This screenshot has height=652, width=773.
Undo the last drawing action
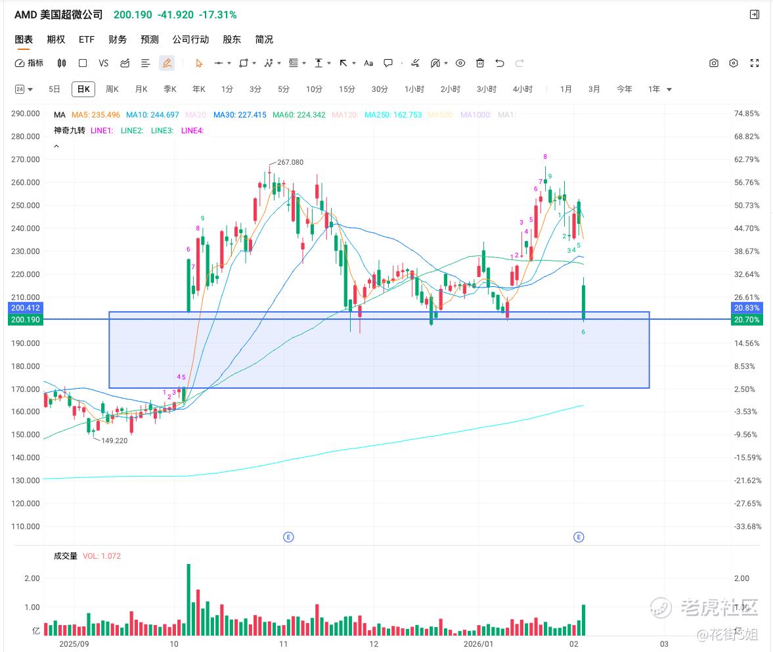coord(499,63)
